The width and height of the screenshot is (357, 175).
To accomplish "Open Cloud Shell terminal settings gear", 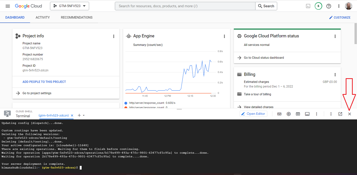I will tap(289, 114).
